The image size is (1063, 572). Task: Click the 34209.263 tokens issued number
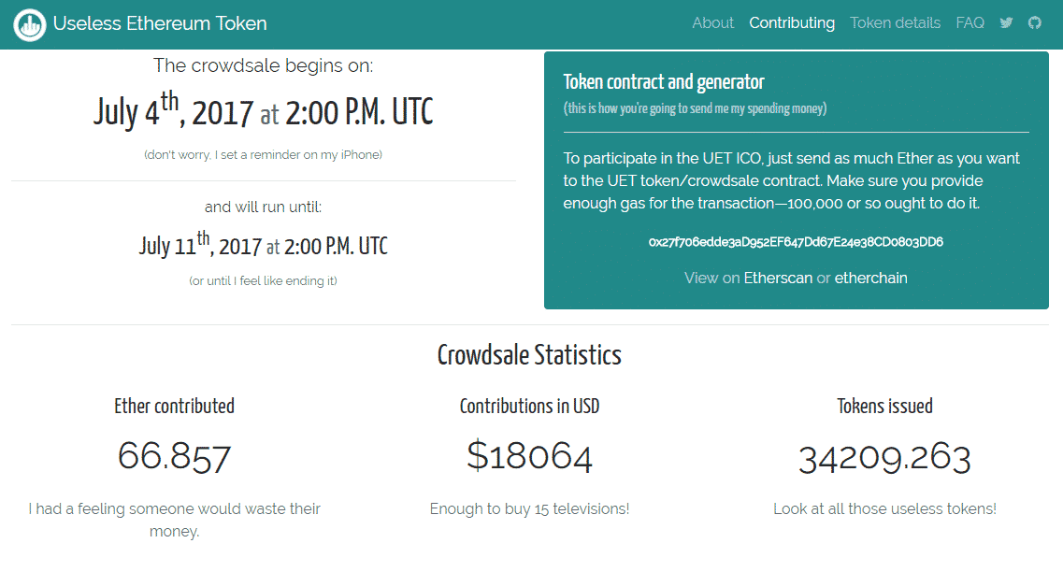(884, 458)
